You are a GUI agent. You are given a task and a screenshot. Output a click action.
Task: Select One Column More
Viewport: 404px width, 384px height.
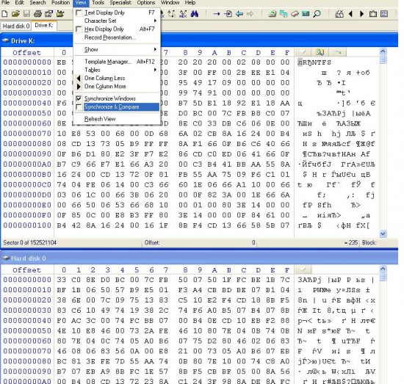tap(117, 87)
